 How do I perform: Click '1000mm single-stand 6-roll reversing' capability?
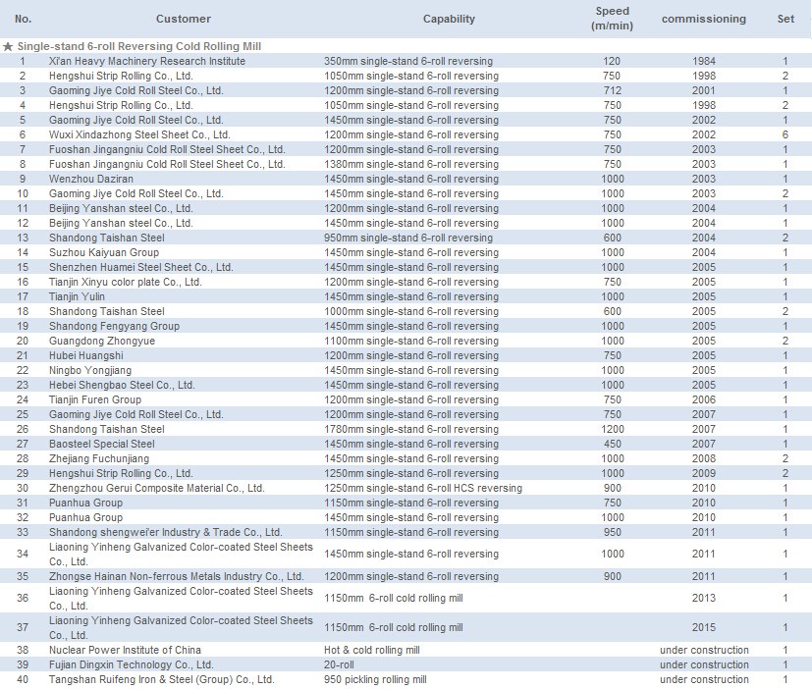(x=411, y=311)
